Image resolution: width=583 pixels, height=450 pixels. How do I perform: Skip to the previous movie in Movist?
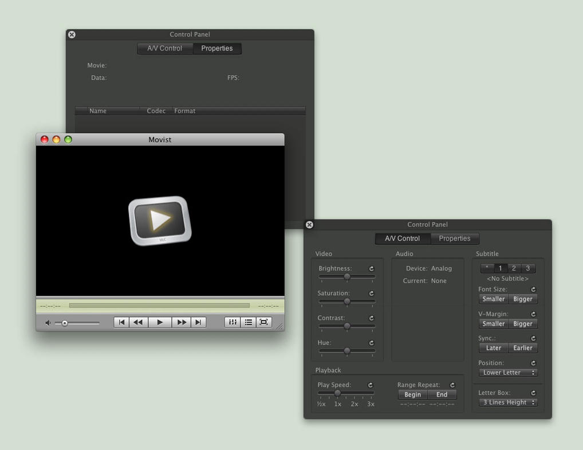coord(121,322)
